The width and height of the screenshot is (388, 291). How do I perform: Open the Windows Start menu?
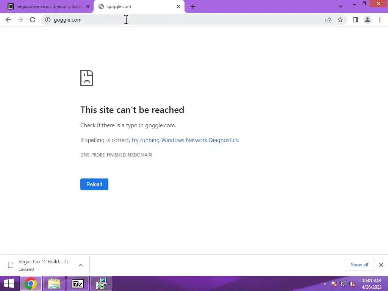[x=9, y=283]
